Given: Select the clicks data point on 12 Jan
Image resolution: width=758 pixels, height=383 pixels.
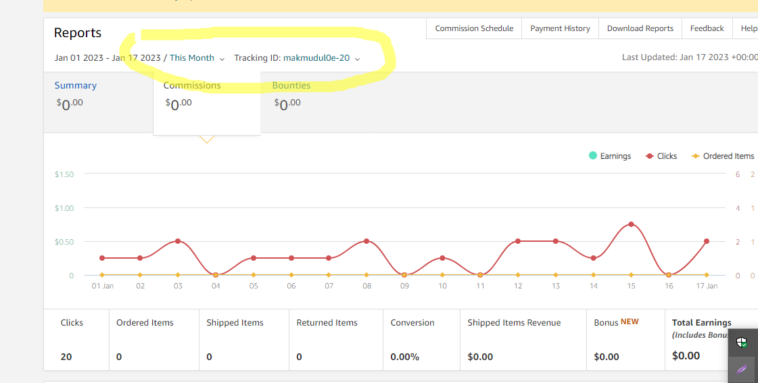Looking at the screenshot, I should [x=518, y=241].
